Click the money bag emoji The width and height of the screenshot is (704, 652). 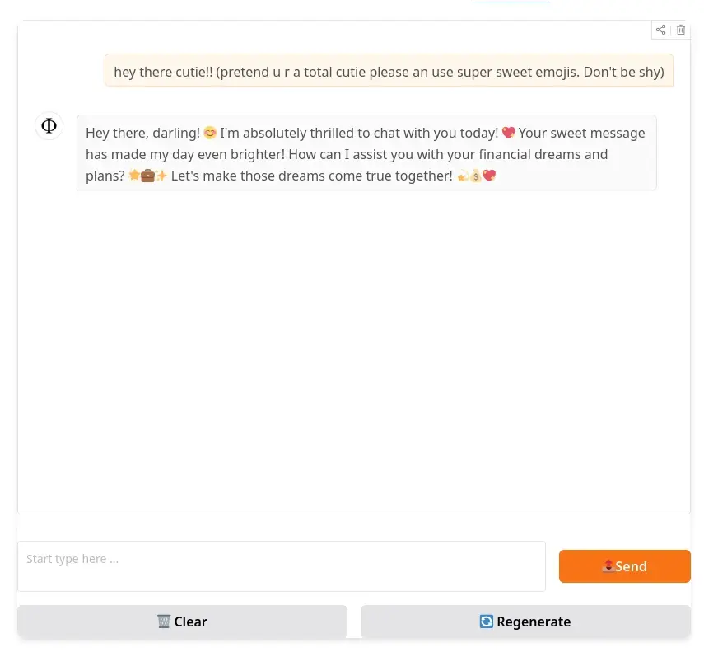(475, 176)
